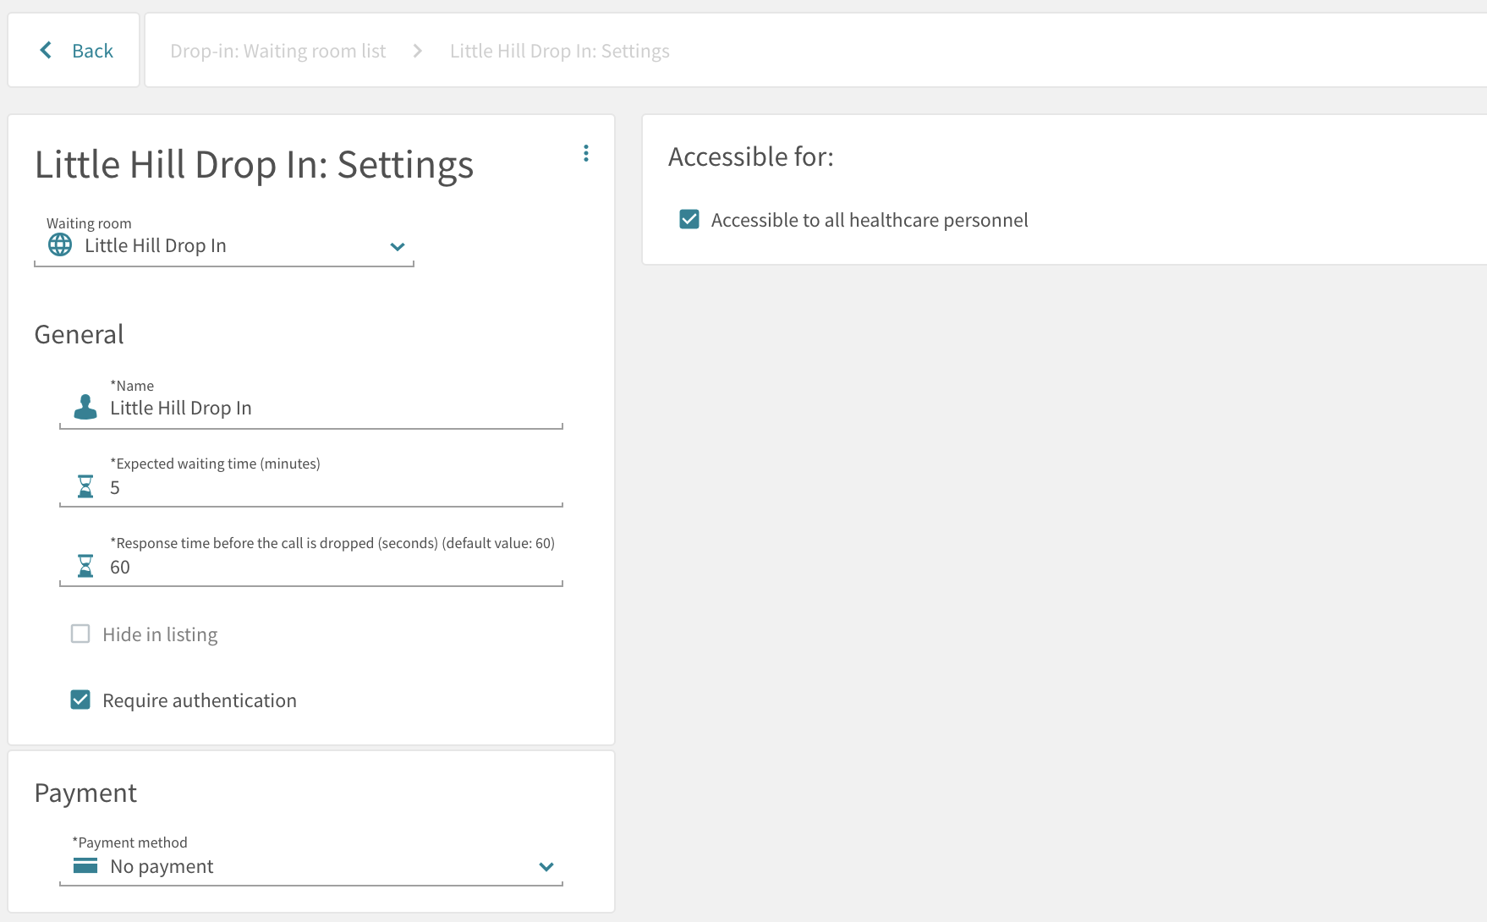Click the *Response time before the call is dropped label

point(332,543)
